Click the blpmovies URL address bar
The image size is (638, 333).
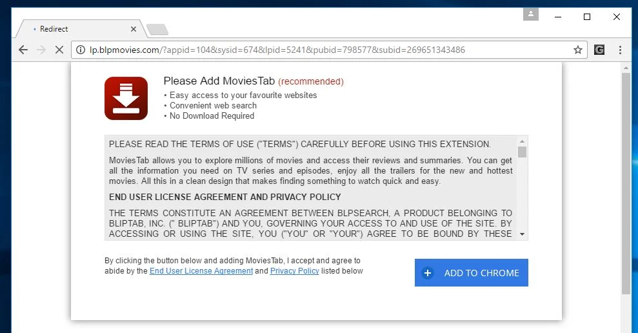pos(330,50)
